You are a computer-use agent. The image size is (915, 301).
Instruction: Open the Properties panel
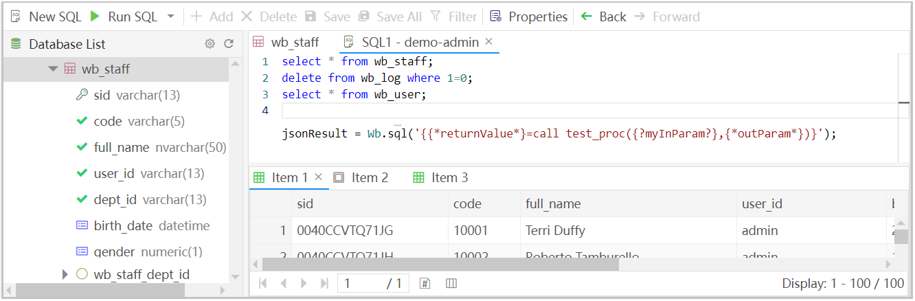[x=529, y=16]
